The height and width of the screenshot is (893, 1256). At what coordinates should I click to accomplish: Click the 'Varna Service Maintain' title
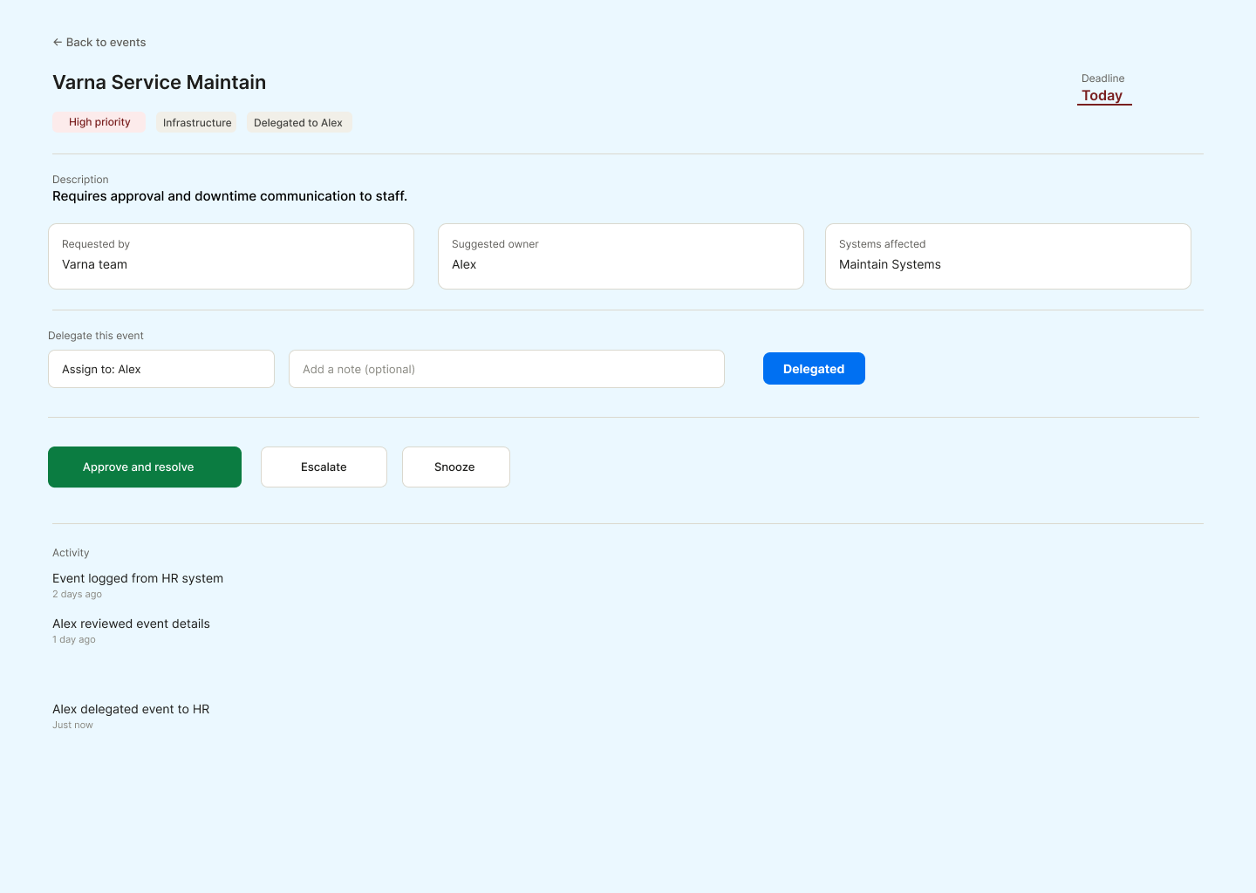pyautogui.click(x=159, y=82)
